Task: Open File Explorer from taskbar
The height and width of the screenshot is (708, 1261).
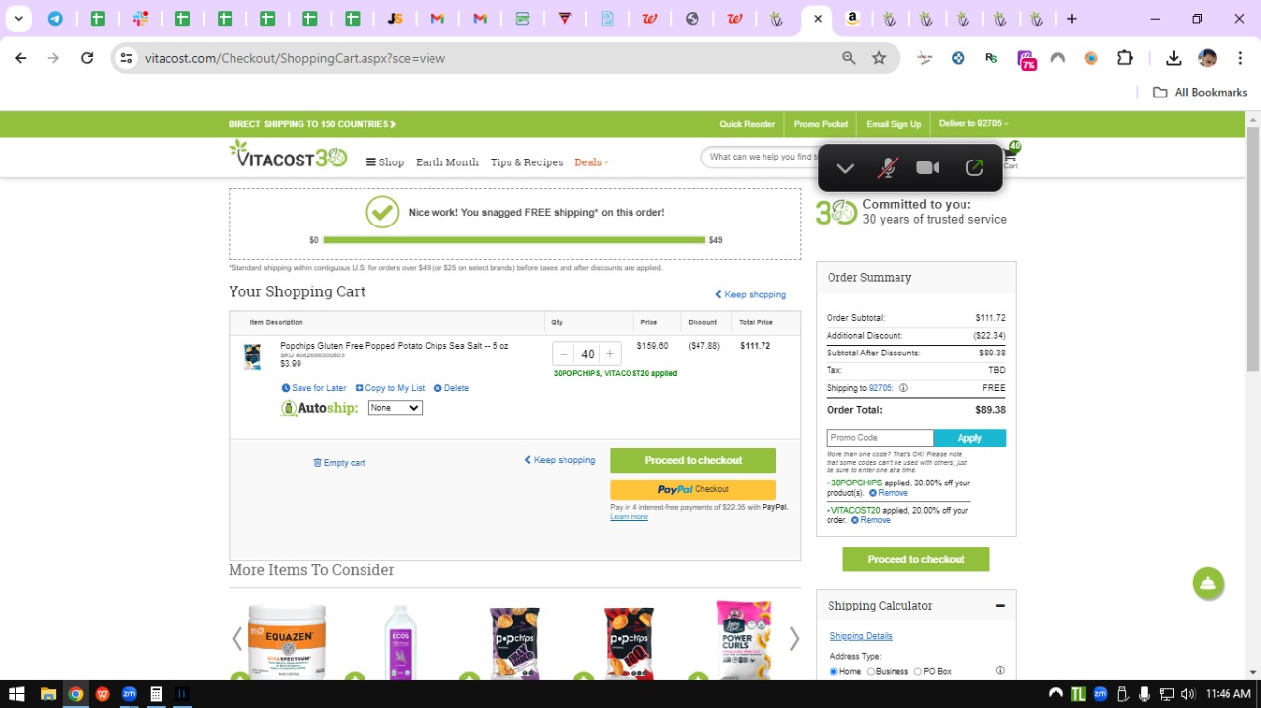Action: 48,694
